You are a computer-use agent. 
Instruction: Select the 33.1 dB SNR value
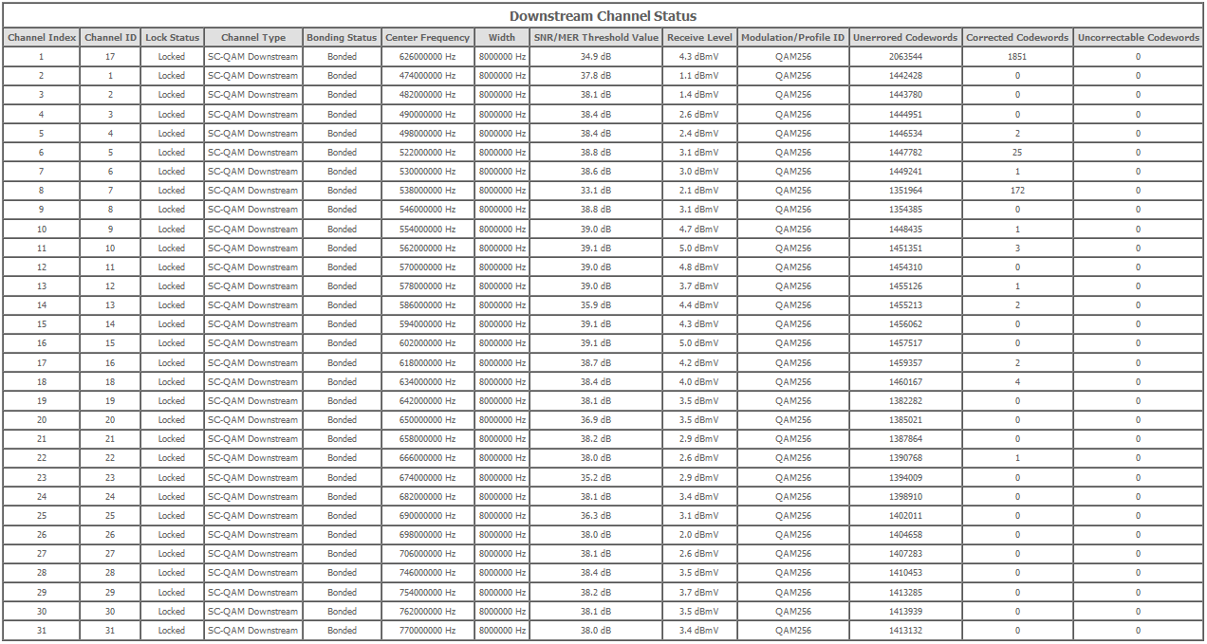pos(595,191)
